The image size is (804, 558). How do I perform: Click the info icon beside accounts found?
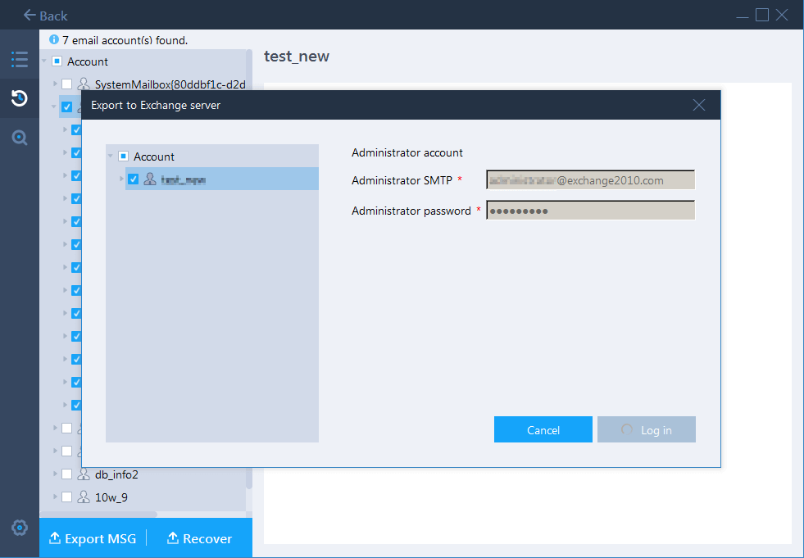54,39
